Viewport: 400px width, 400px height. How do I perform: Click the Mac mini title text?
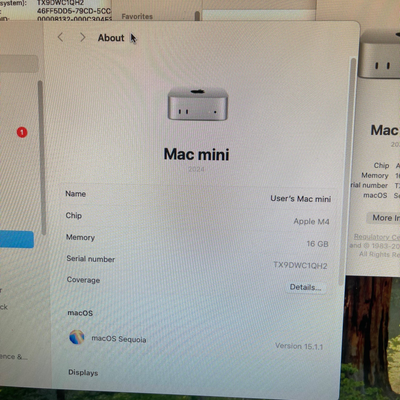tap(197, 154)
